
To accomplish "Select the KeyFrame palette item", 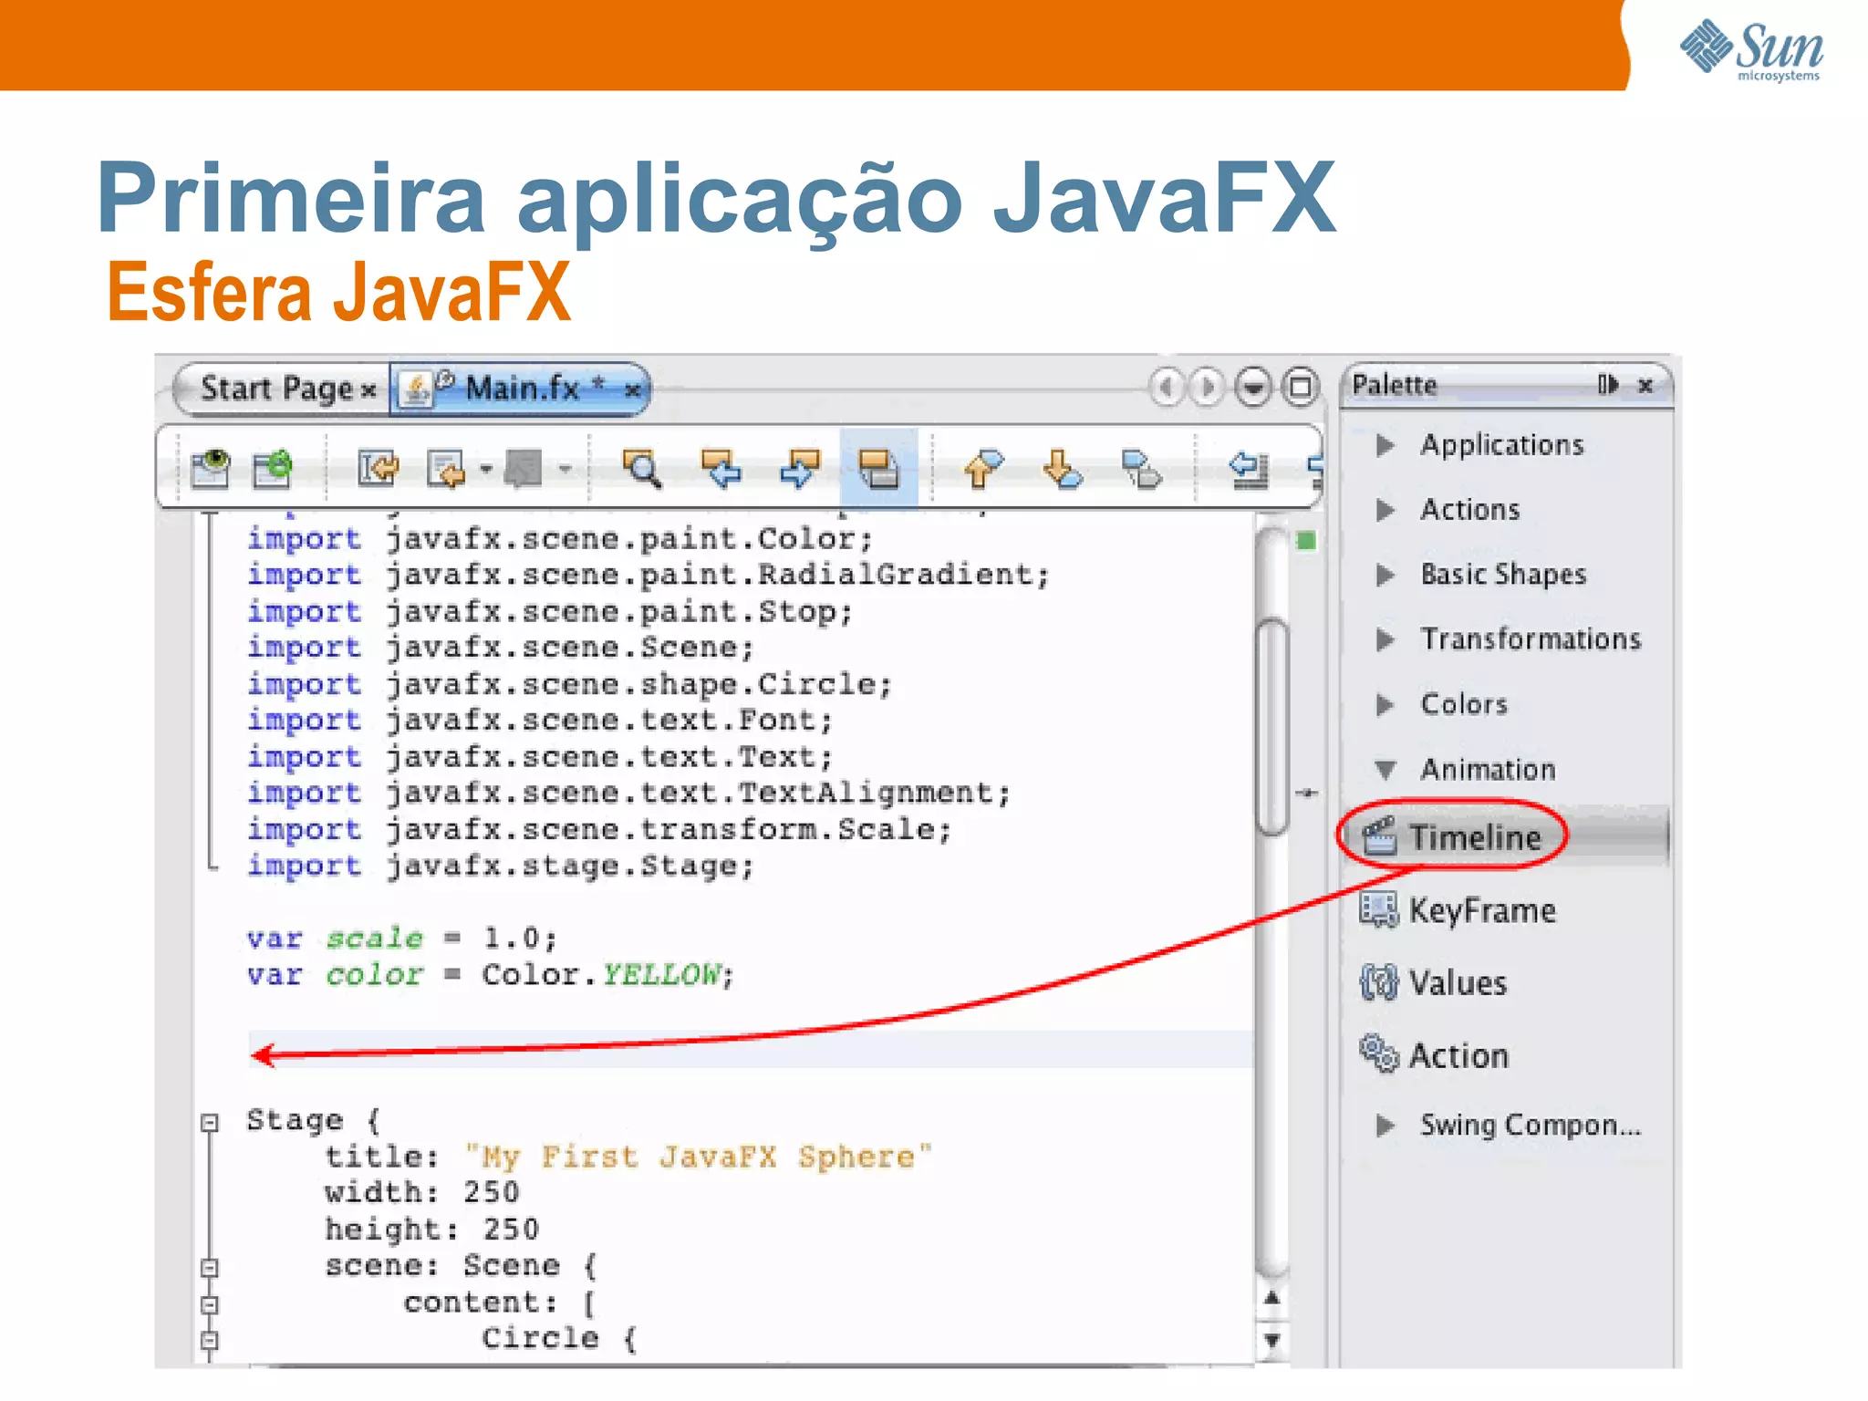I will [1508, 910].
